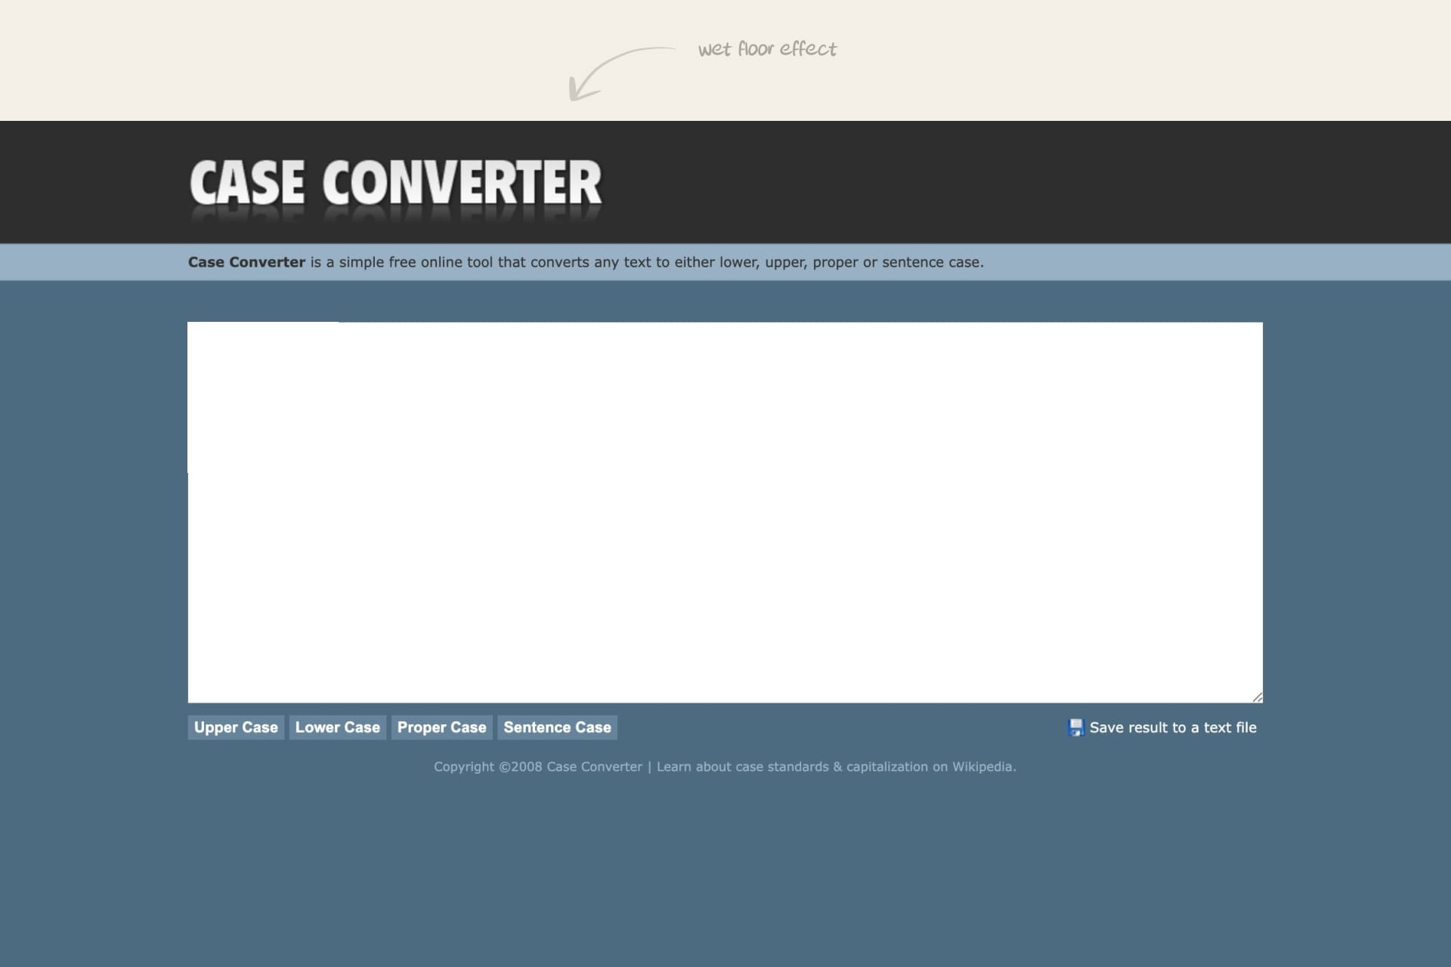Viewport: 1451px width, 967px height.
Task: Choose the Sentence Case button
Action: coord(557,728)
